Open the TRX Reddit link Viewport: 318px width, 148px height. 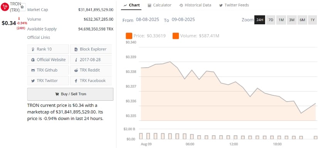point(91,70)
